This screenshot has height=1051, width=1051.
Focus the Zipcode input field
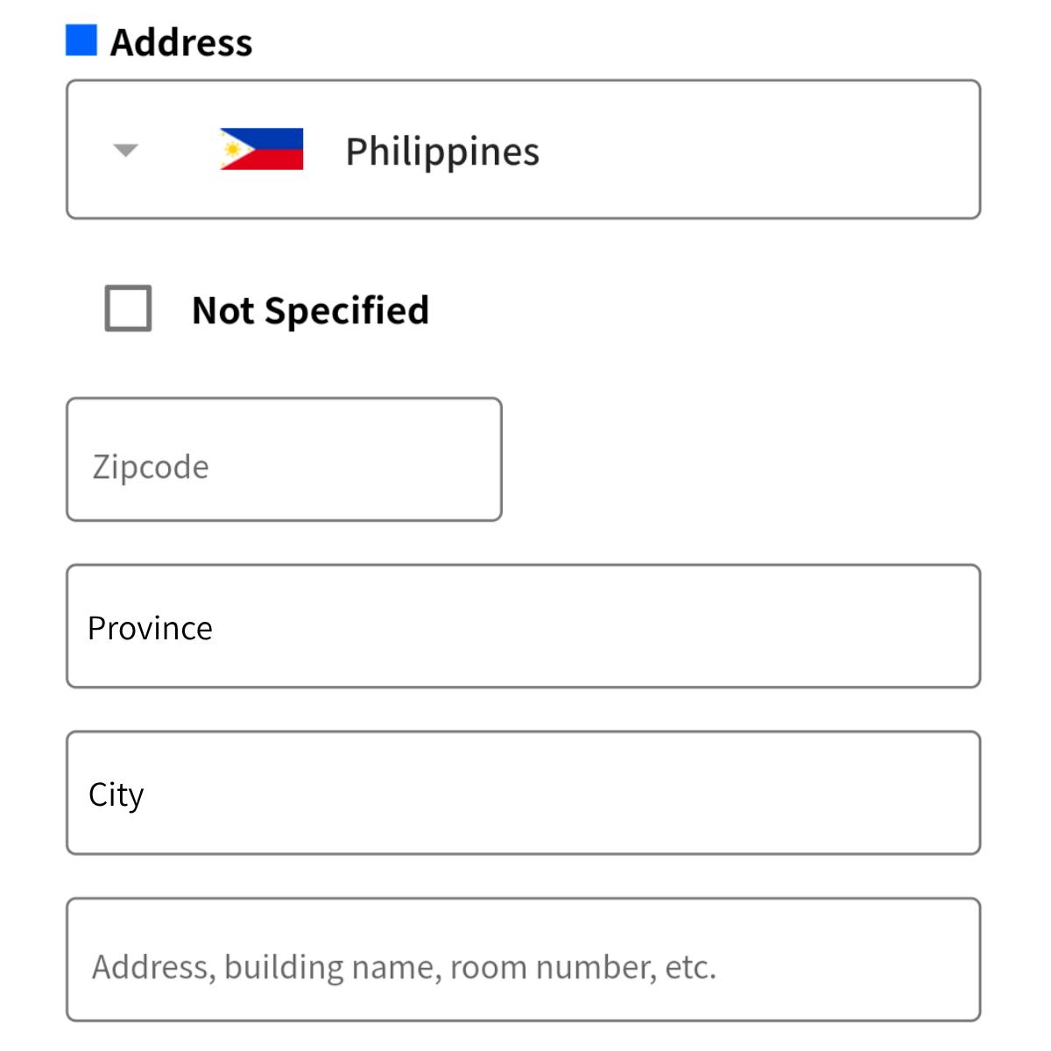[x=284, y=460]
